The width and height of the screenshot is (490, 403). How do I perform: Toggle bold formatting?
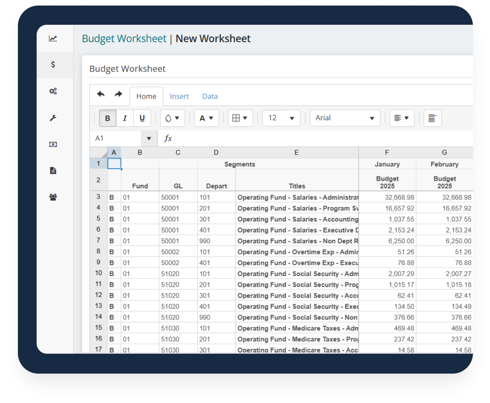[108, 118]
